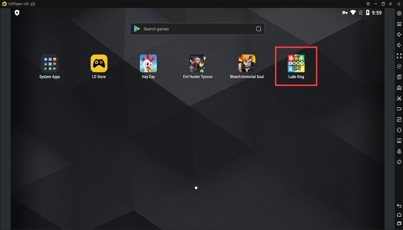Click the gamepad icon beside LDPlayer title
Image resolution: width=403 pixels, height=230 pixels.
point(33,4)
